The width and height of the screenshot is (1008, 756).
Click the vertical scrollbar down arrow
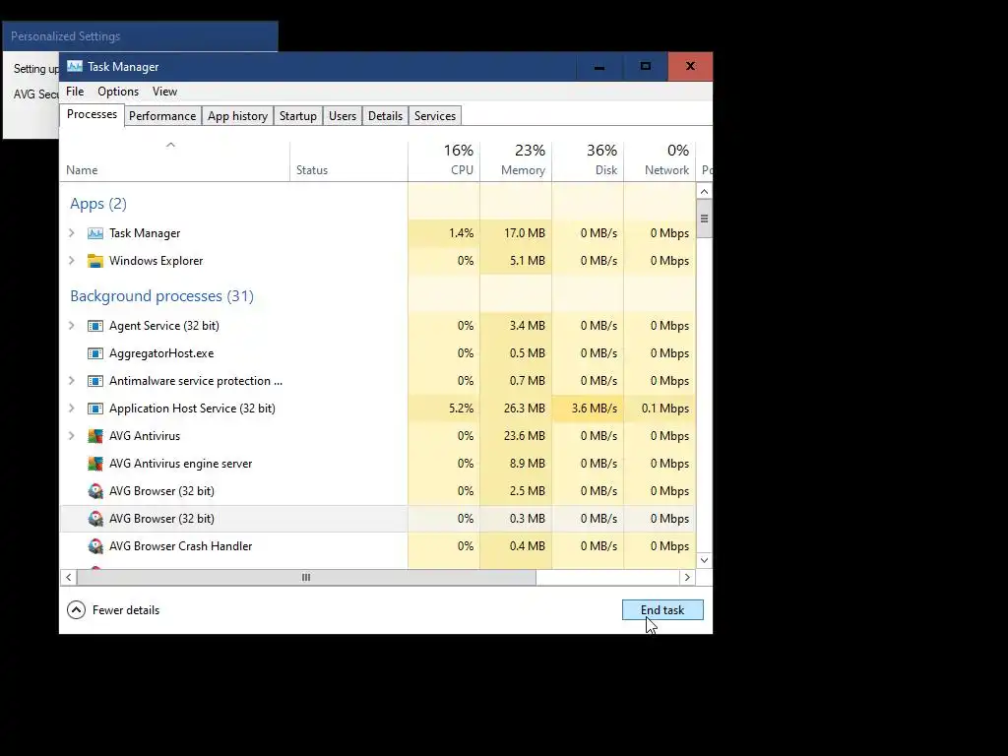(x=704, y=560)
